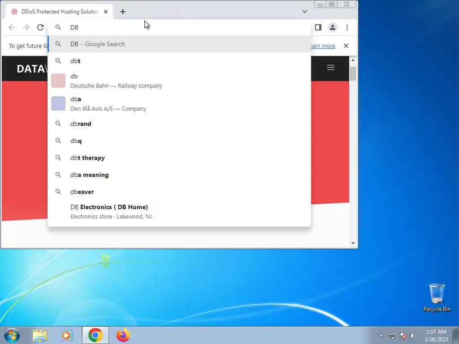Click the search icon beside 'dbrand'
Screen dimensions: 459x344
58,124
